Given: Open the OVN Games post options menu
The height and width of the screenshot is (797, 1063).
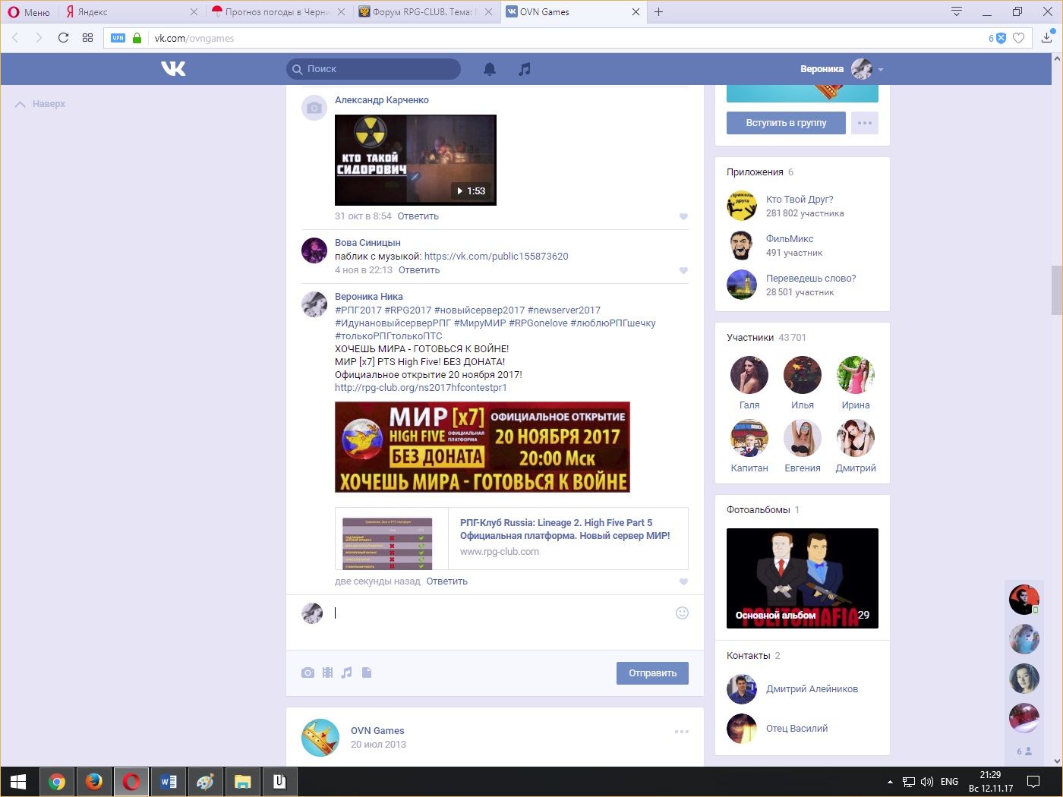Looking at the screenshot, I should [682, 732].
